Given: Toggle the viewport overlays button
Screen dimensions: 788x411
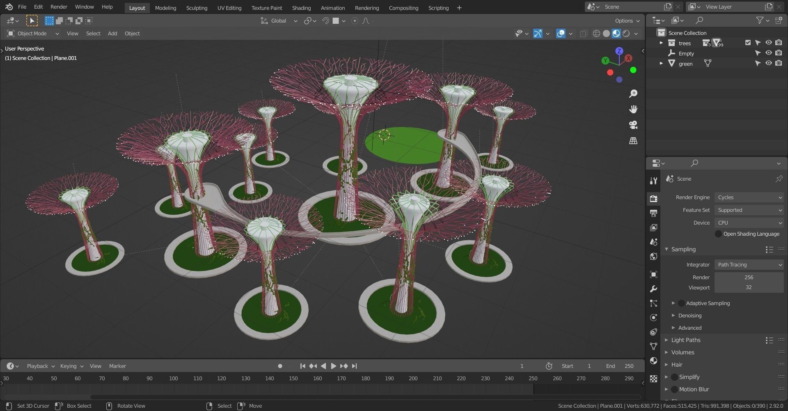Looking at the screenshot, I should [561, 34].
